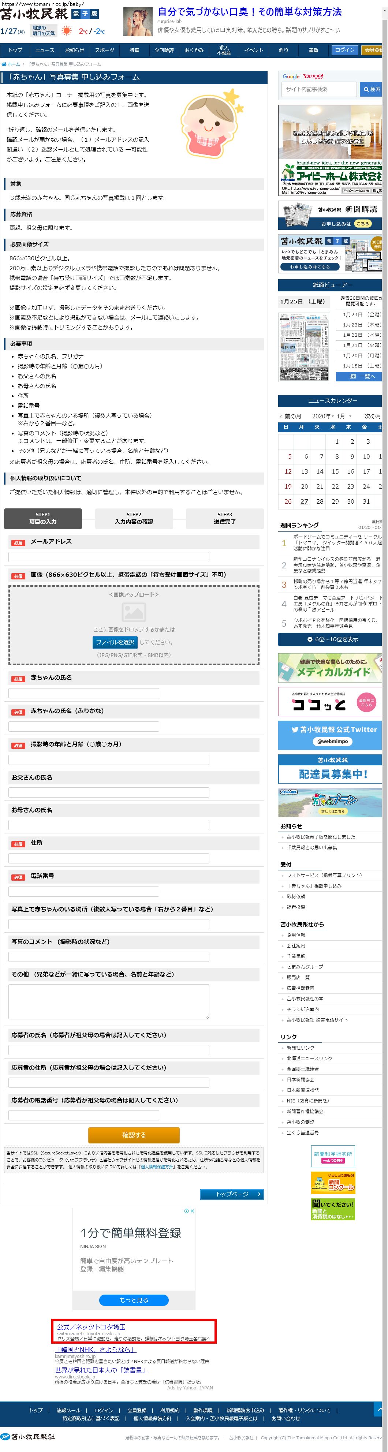Focus the サイト内記事検索 search box
388x1452 pixels.
319,89
